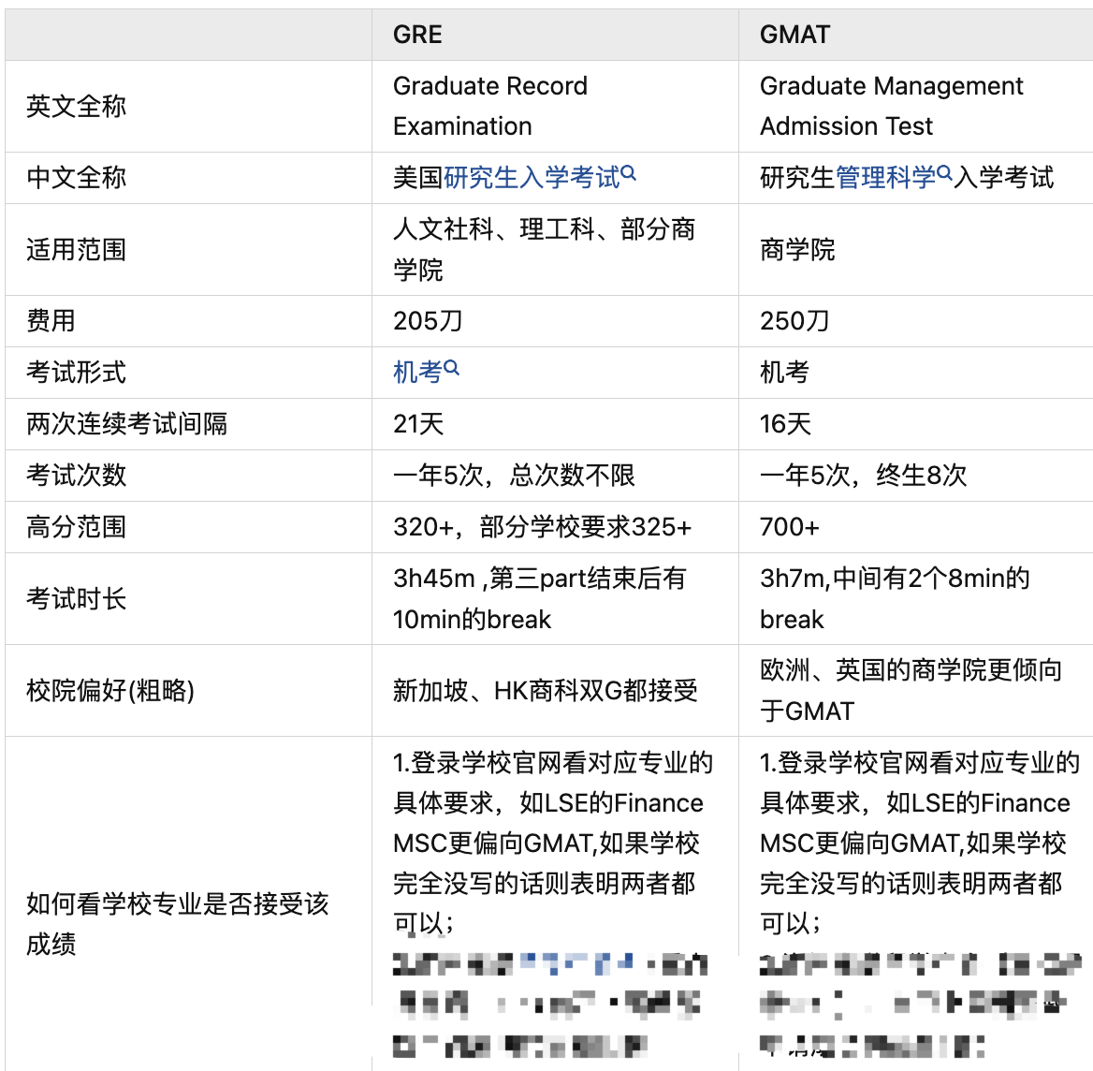Click the 校院偏好(粗略) row label

(x=110, y=691)
